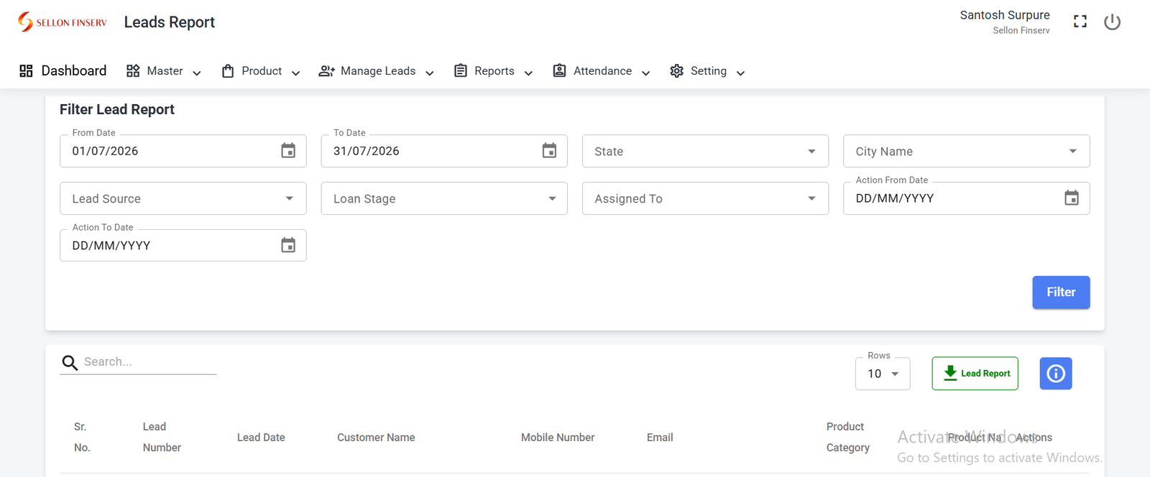Click the Action From Date field
This screenshot has width=1150, height=477.
coord(966,198)
